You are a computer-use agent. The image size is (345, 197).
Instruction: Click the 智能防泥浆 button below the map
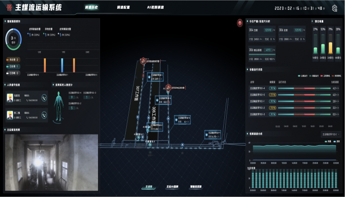pyautogui.click(x=196, y=187)
